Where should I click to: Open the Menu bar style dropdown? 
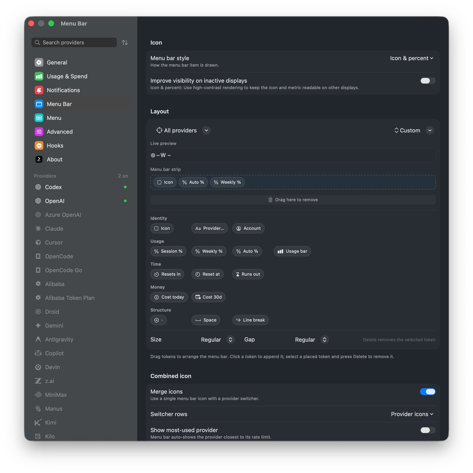point(412,58)
